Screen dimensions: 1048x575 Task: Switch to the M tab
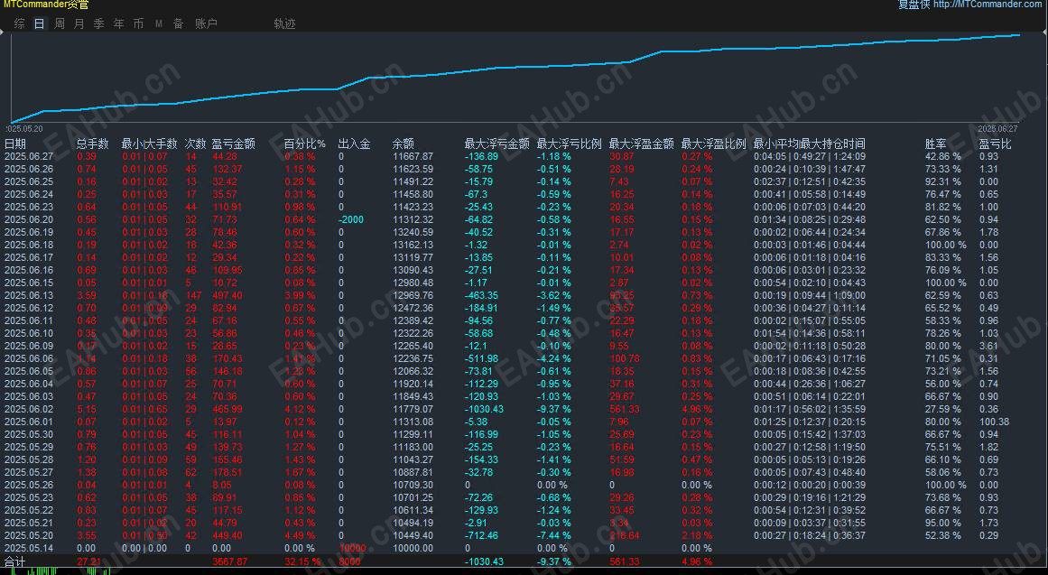158,23
